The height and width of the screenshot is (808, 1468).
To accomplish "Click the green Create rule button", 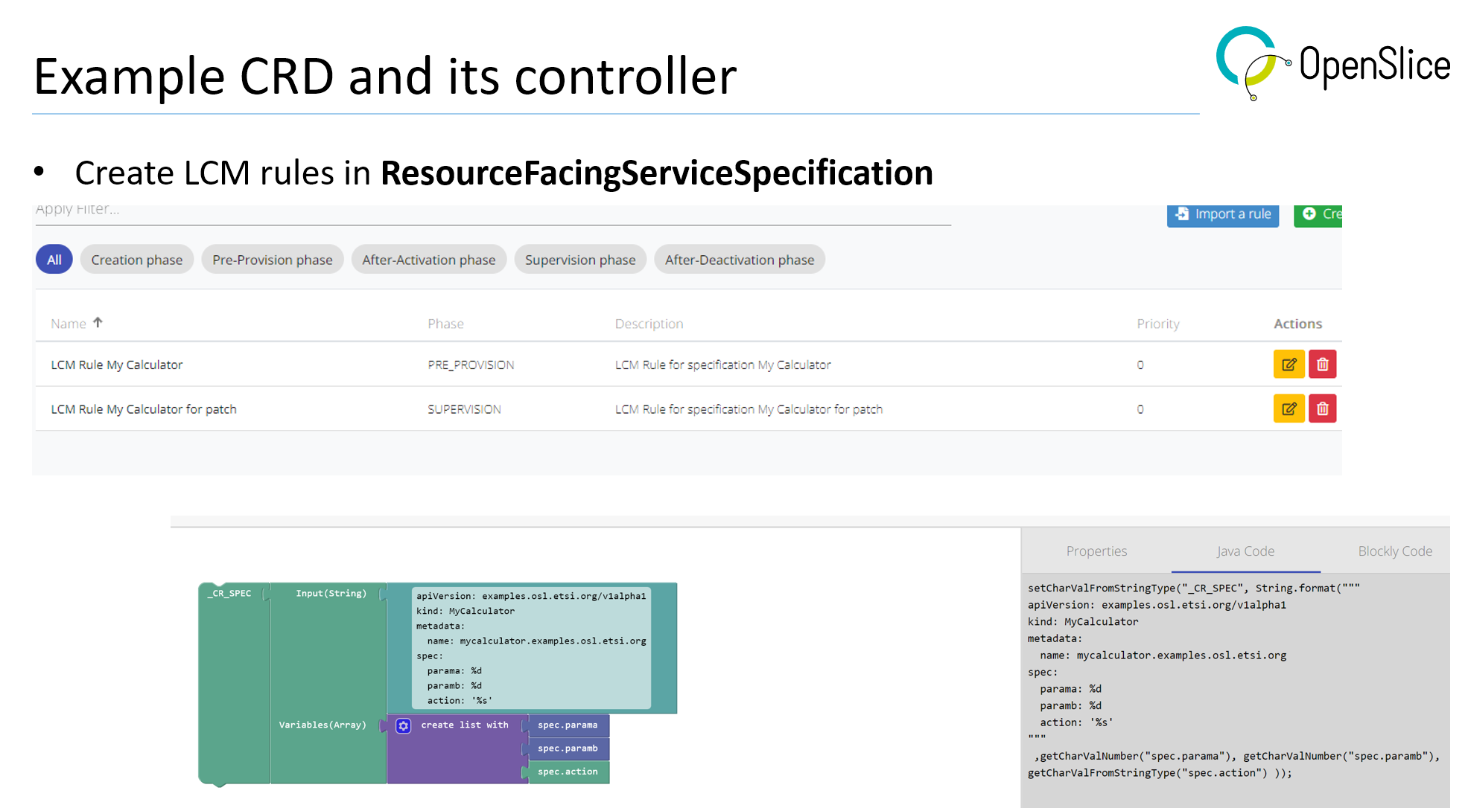I will click(1318, 214).
